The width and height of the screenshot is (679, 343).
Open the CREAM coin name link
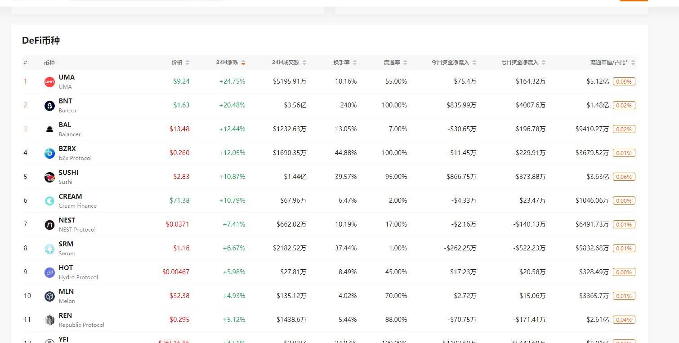tap(70, 196)
